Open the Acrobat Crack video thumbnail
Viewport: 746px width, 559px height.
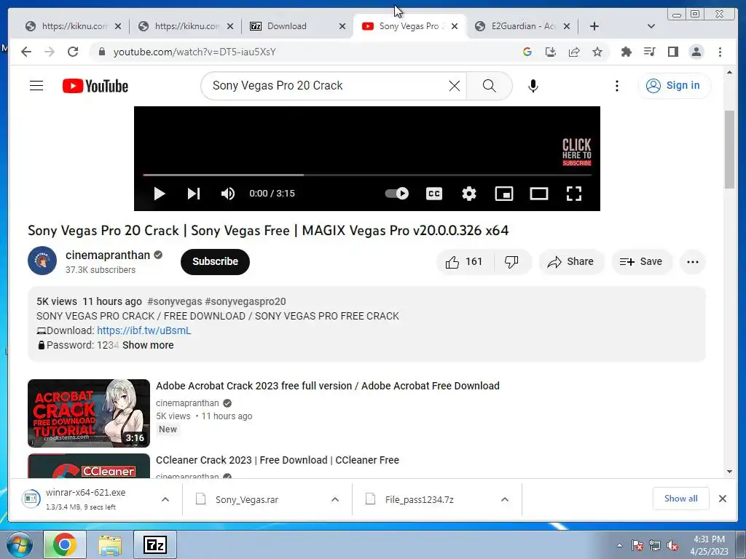coord(89,413)
